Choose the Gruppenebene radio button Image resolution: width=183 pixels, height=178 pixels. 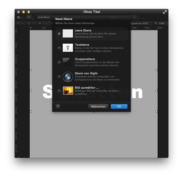click(59, 62)
